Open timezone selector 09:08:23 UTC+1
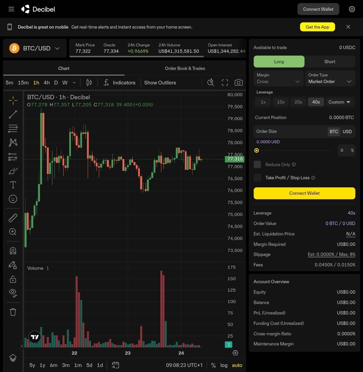The image size is (363, 372). pos(184,365)
